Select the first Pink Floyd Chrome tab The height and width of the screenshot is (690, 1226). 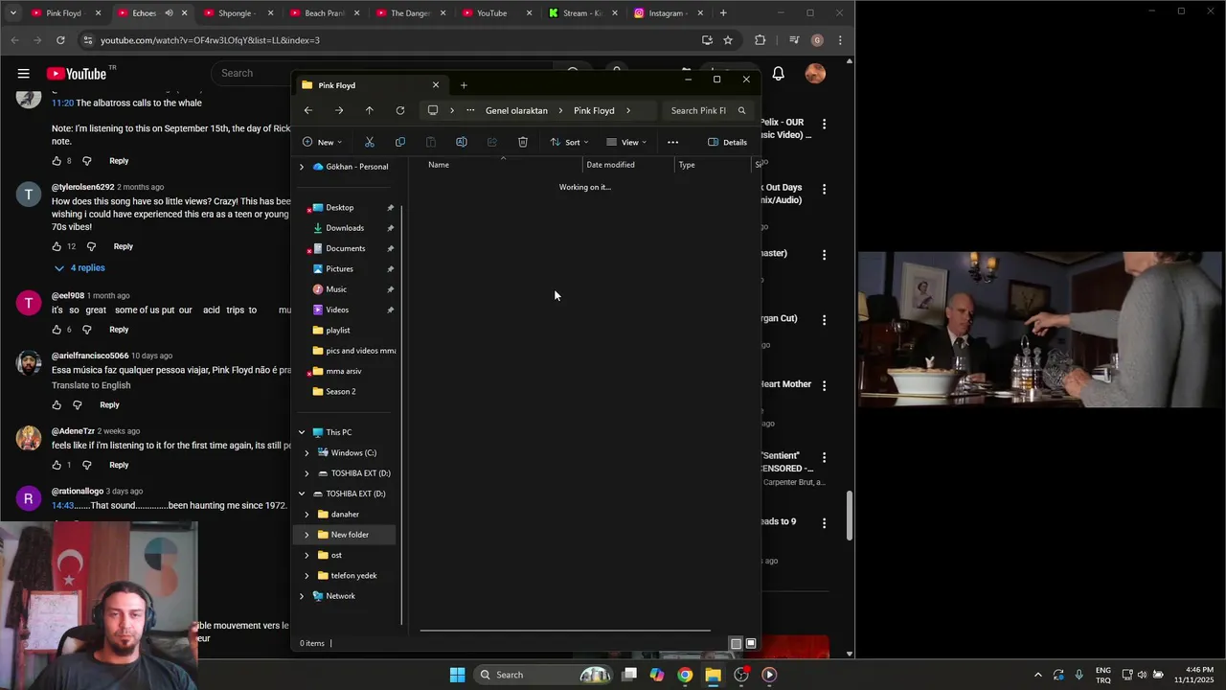pos(63,13)
